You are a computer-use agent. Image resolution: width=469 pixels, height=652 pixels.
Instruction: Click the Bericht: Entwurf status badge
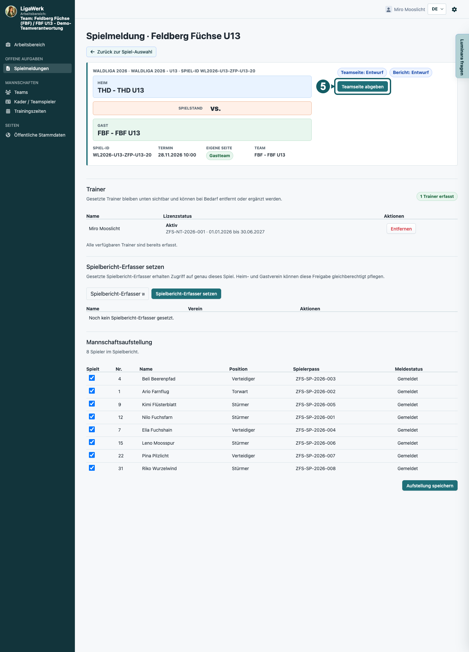[x=411, y=72]
